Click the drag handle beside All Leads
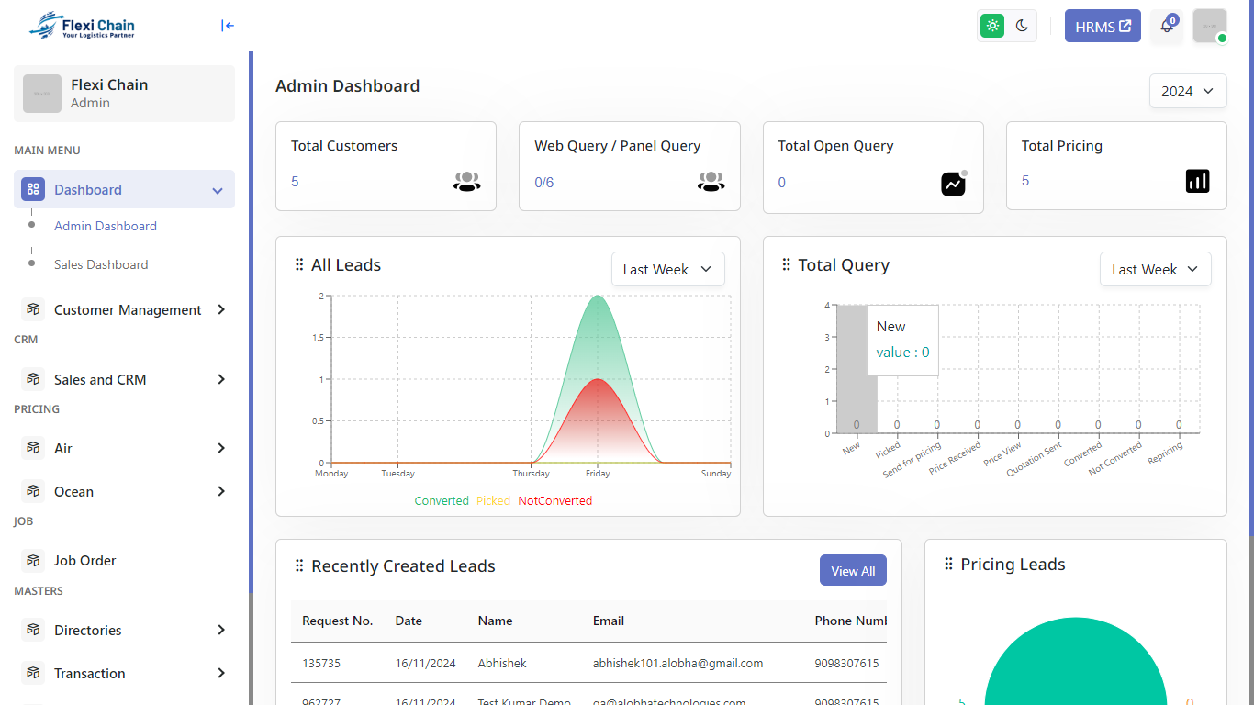The height and width of the screenshot is (705, 1254). (x=299, y=265)
